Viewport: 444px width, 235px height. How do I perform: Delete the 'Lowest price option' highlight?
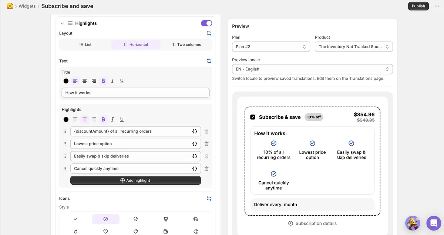(x=206, y=144)
